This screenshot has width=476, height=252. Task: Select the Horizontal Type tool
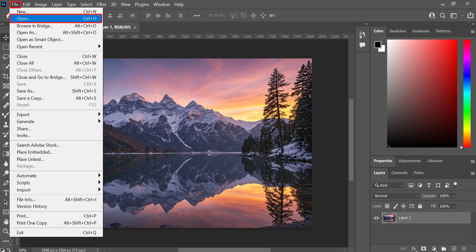pos(6,193)
